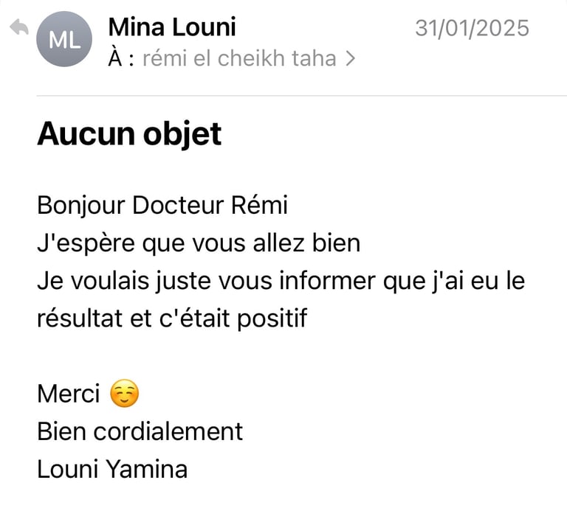The image size is (567, 519).
Task: Tap the line starting Je voulais juste
Action: (281, 281)
